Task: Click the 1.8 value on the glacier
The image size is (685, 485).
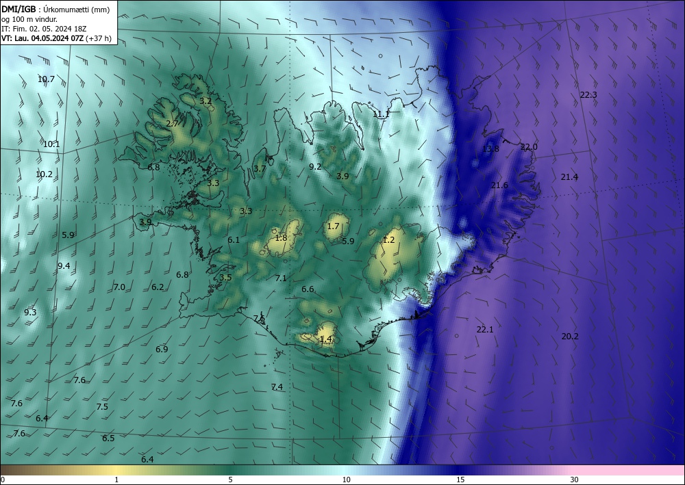Action: (x=282, y=238)
